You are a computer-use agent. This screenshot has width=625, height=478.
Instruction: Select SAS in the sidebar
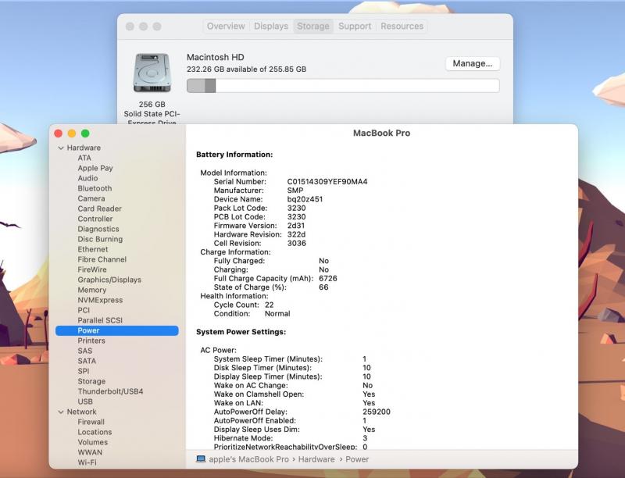pyautogui.click(x=85, y=351)
